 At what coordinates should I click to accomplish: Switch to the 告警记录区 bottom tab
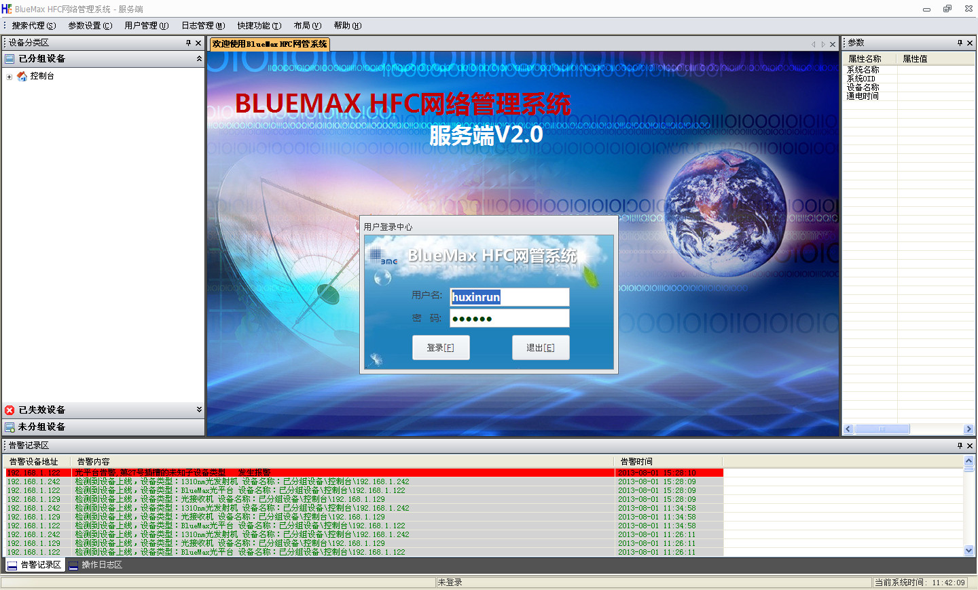(35, 565)
